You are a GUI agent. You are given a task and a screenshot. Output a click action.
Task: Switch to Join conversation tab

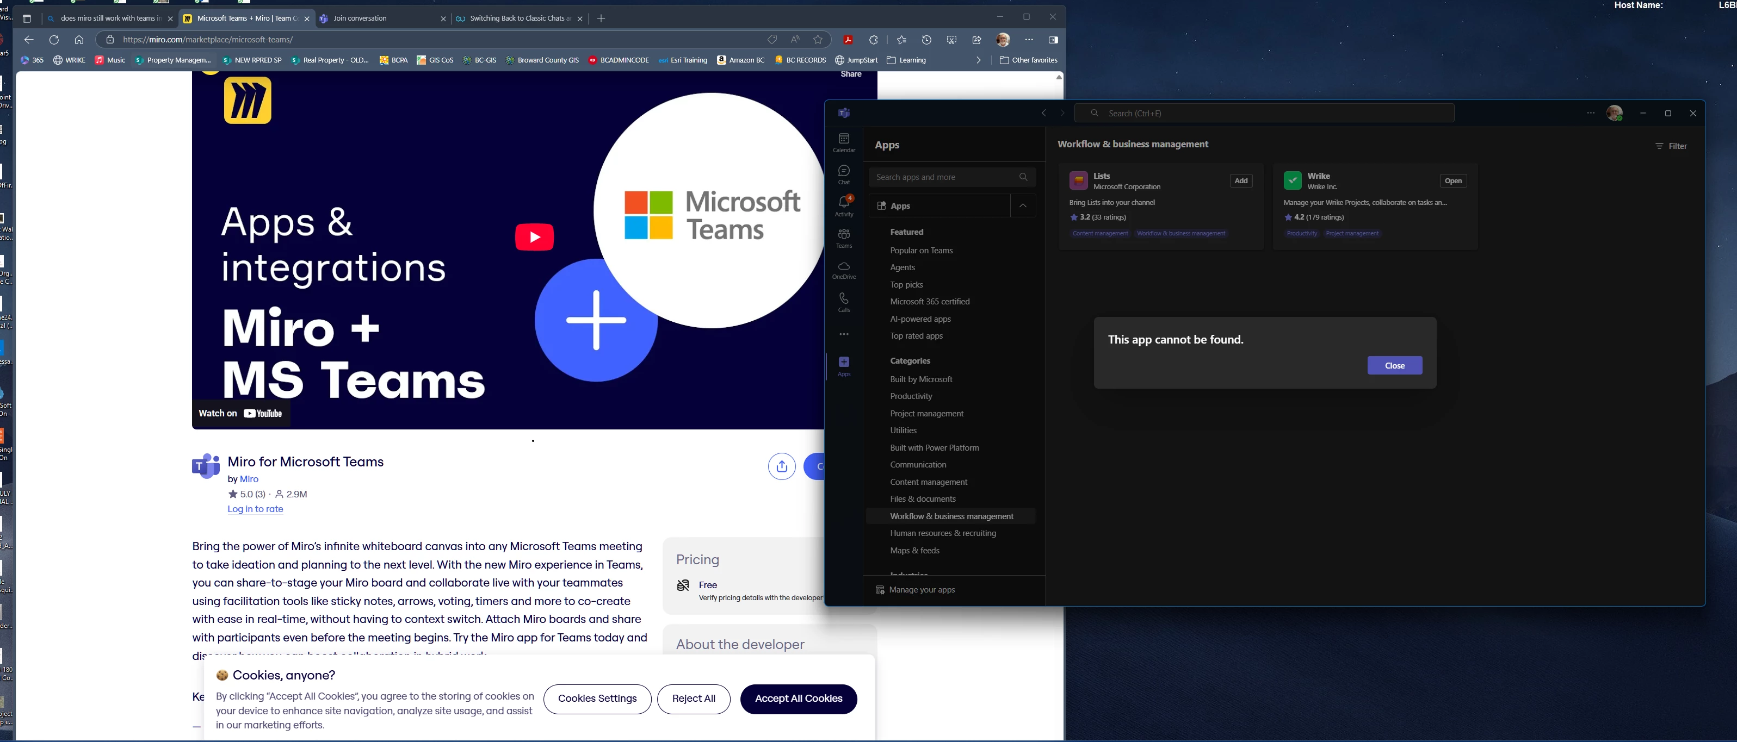[x=381, y=19]
